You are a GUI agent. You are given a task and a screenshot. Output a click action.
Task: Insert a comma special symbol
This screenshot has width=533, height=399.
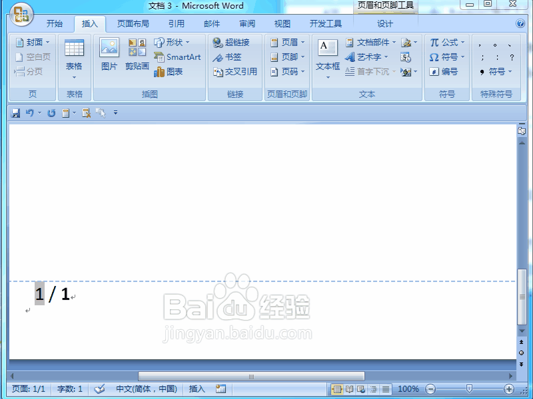[480, 45]
